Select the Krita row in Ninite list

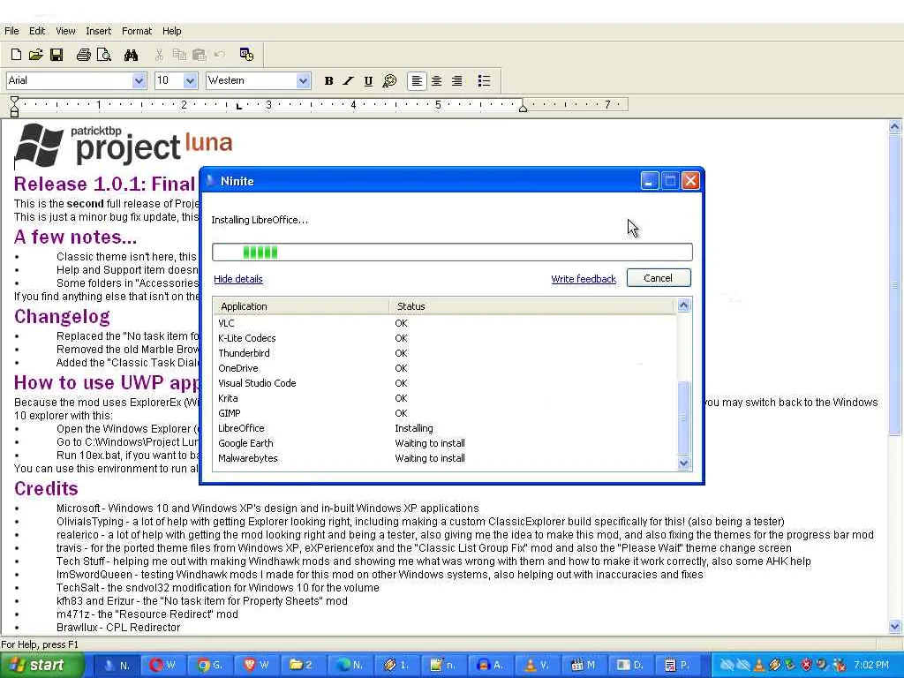point(445,398)
